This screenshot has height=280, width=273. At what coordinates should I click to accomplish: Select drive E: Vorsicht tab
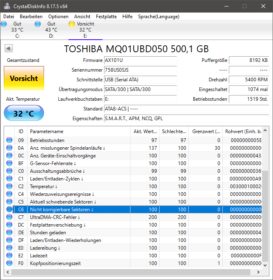85,30
